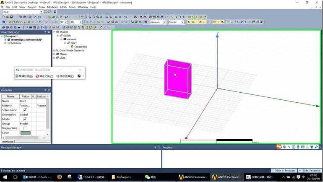Click the Sogou keyboard icon

(x=302, y=147)
